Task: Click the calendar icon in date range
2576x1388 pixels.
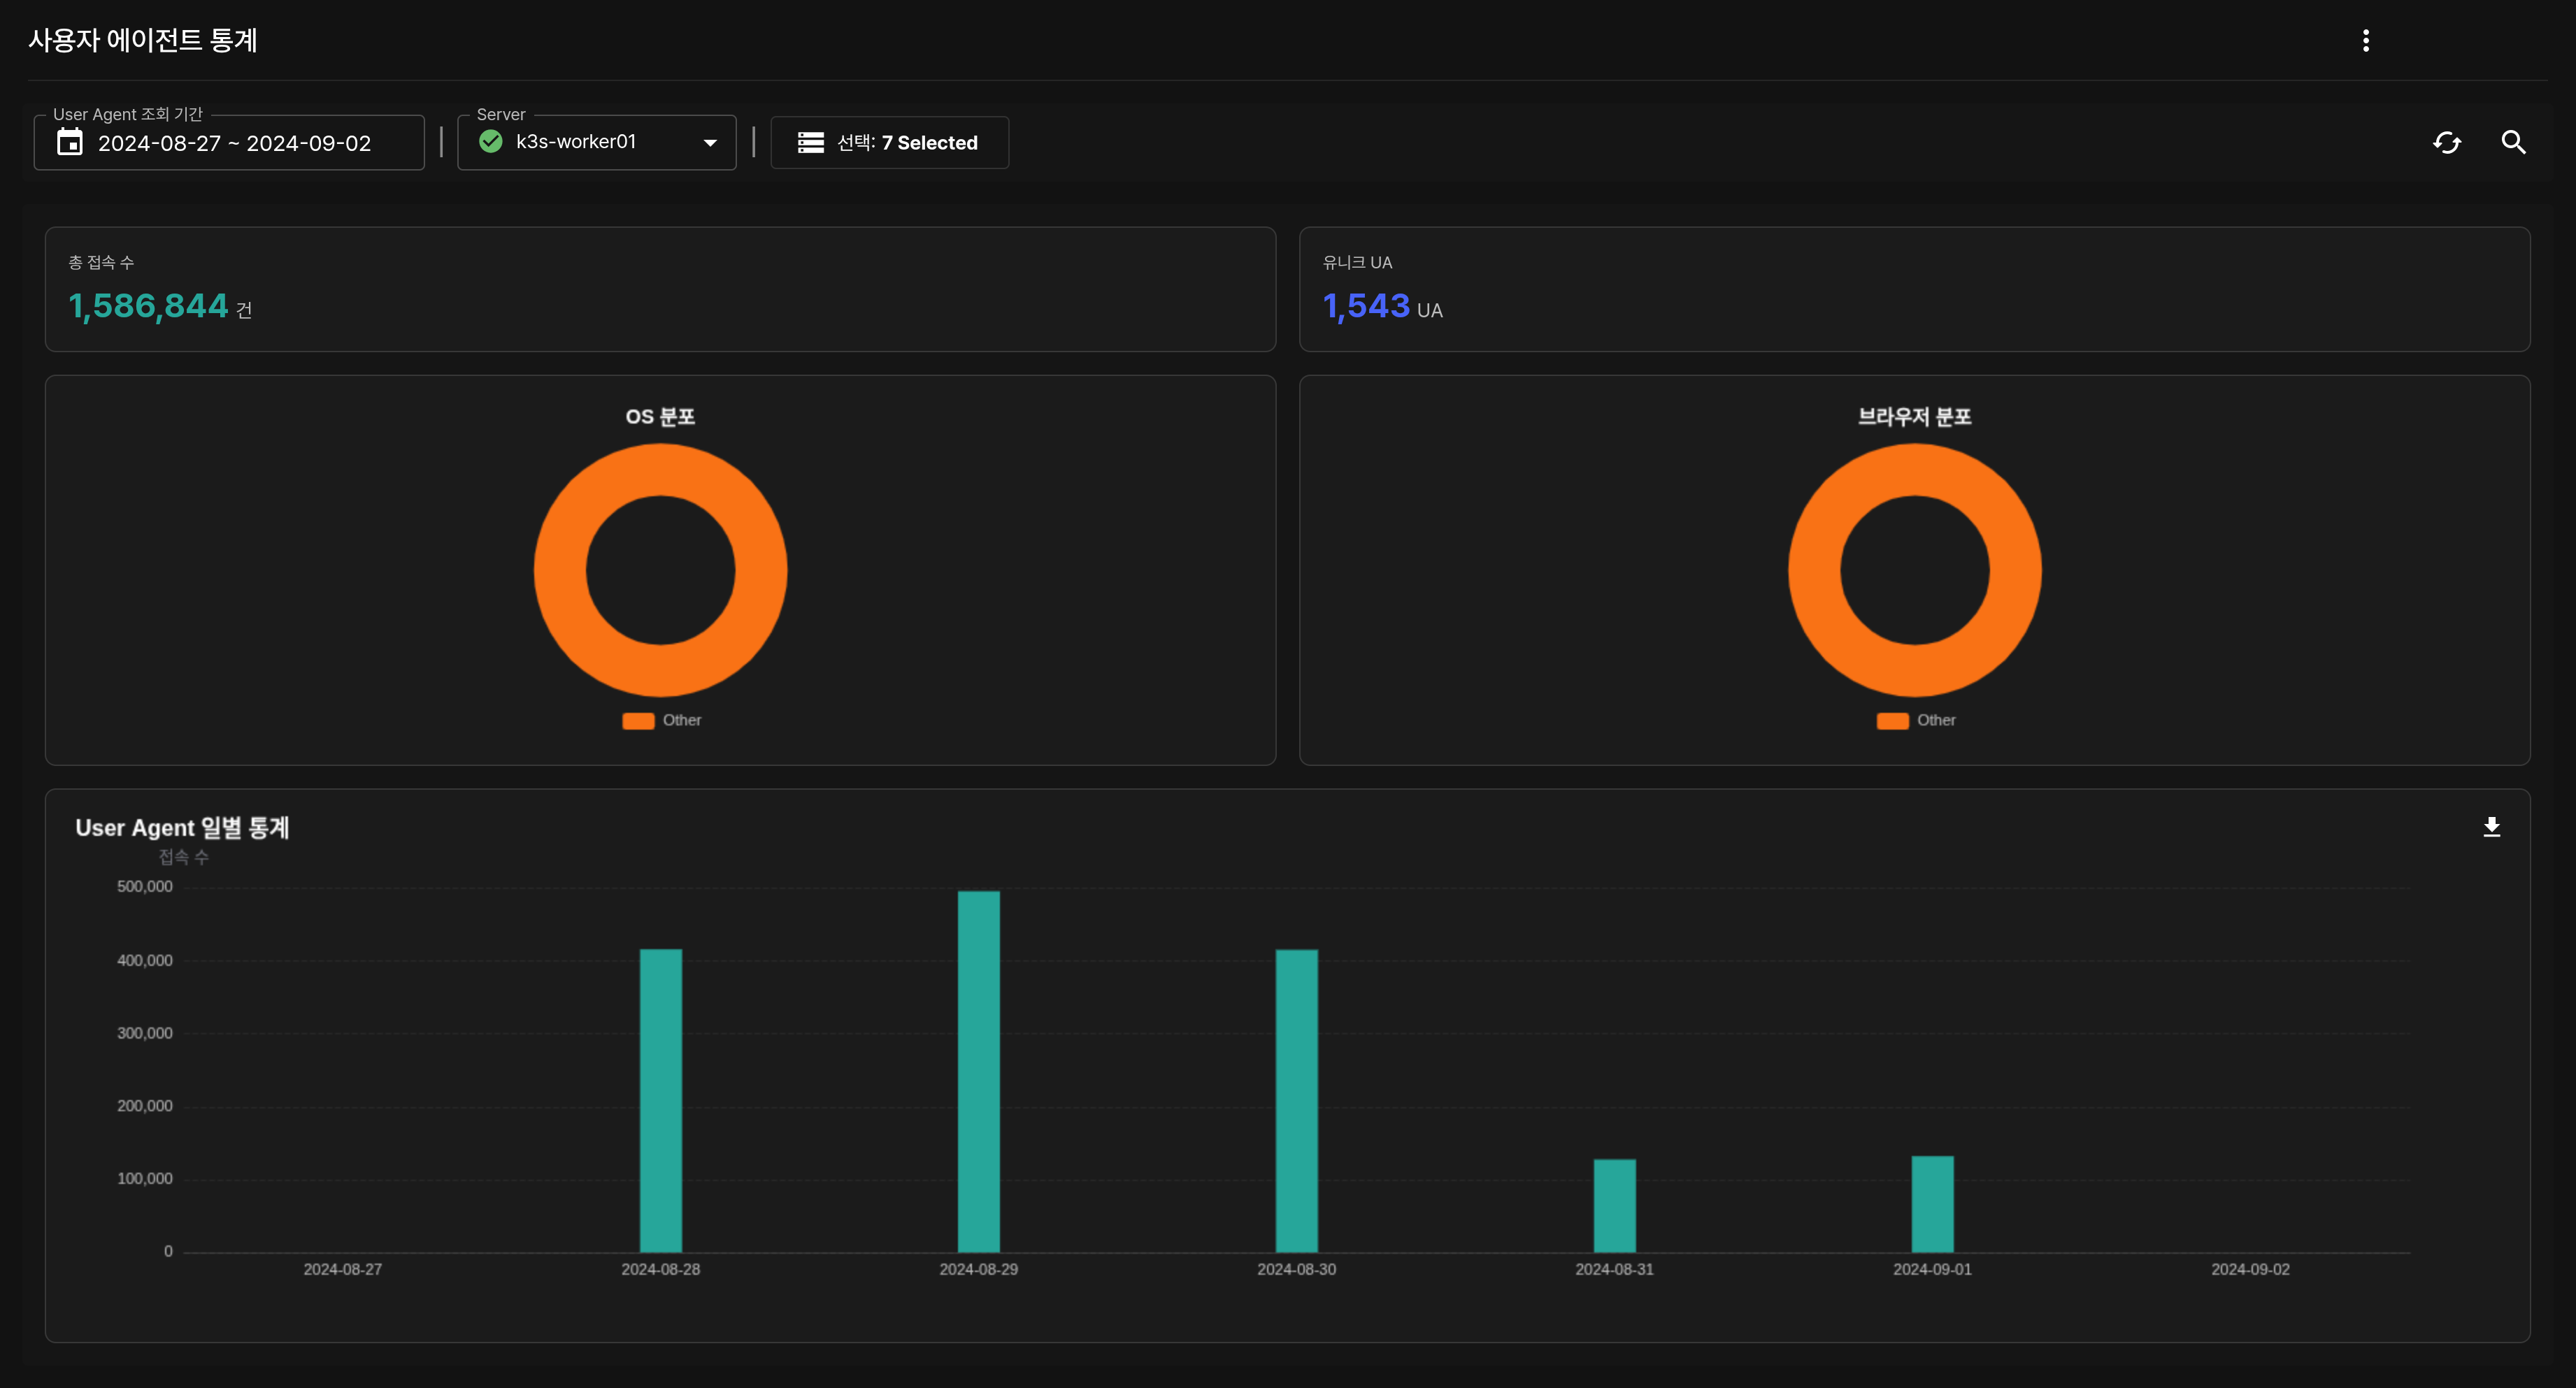Action: (70, 143)
